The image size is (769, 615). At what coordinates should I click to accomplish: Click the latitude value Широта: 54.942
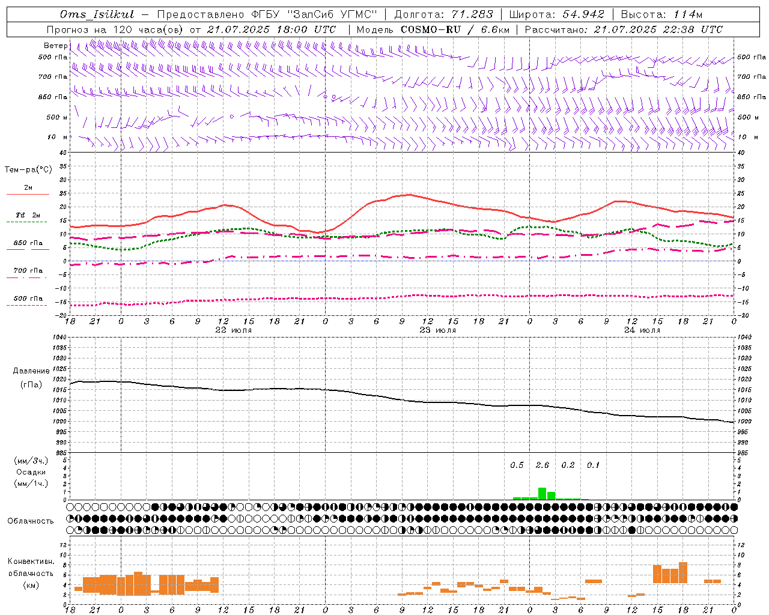coord(557,14)
